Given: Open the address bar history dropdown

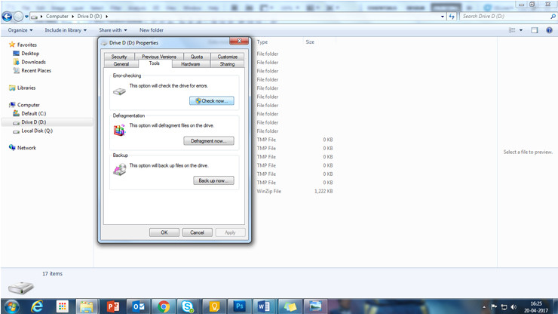Looking at the screenshot, I should pyautogui.click(x=443, y=17).
